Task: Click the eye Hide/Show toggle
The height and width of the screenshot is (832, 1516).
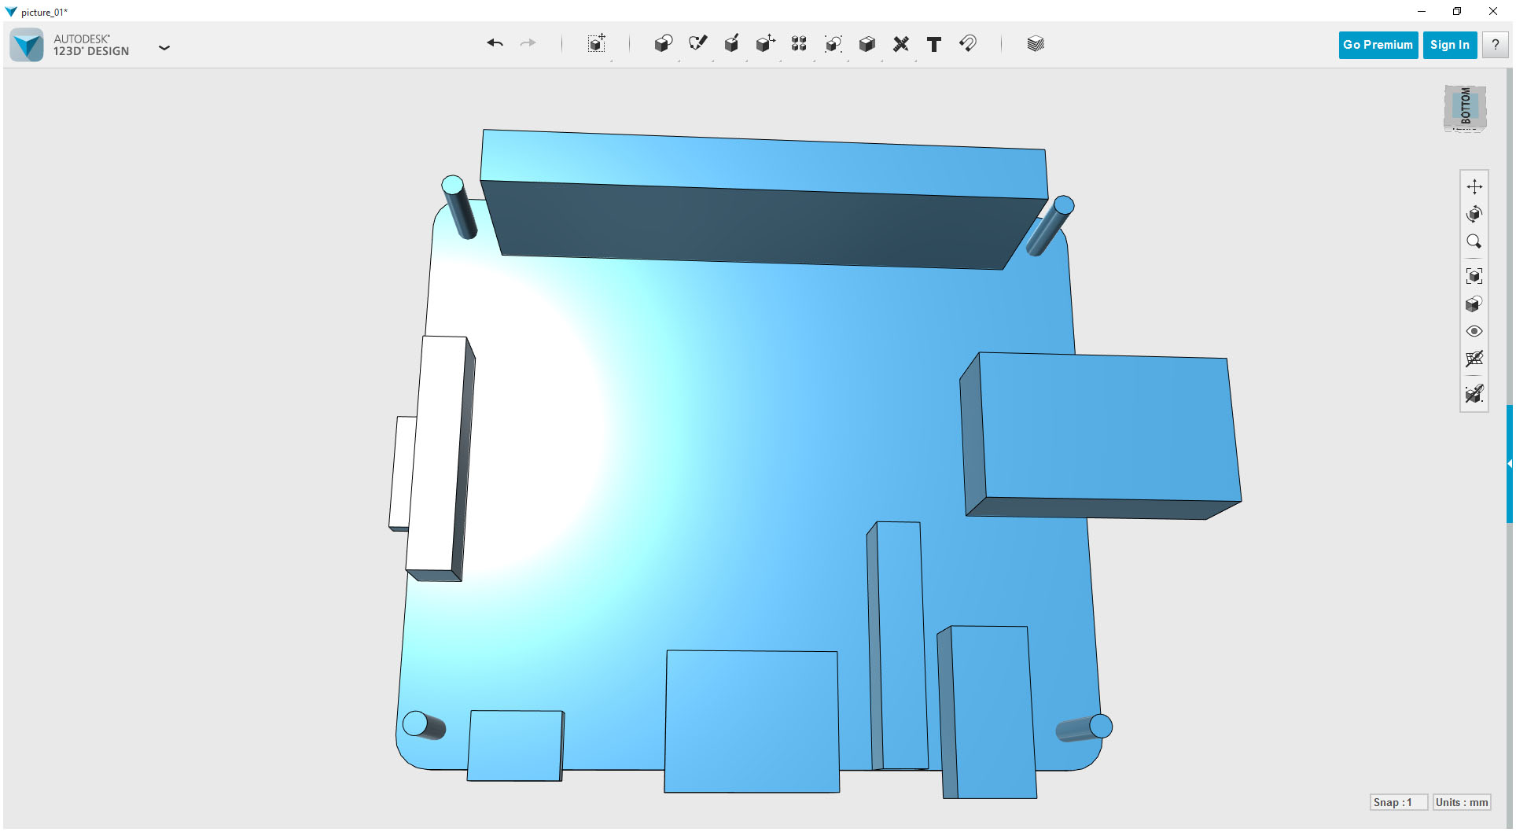Action: [1475, 331]
